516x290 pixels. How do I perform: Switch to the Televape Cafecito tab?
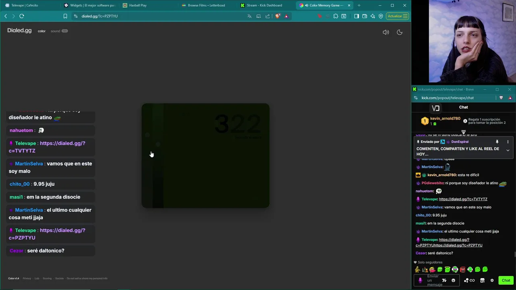30,5
